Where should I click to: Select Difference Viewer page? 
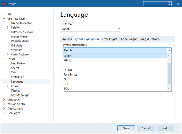tap(22, 32)
